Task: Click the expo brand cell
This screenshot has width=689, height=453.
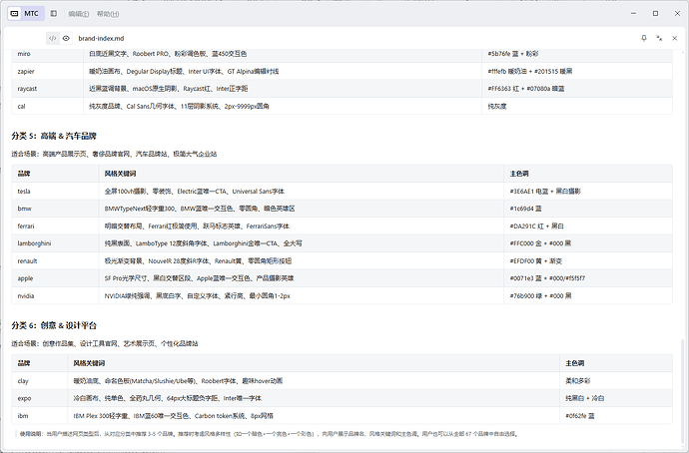Action: point(40,398)
